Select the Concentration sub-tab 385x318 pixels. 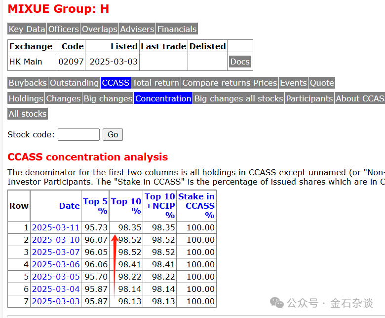163,98
